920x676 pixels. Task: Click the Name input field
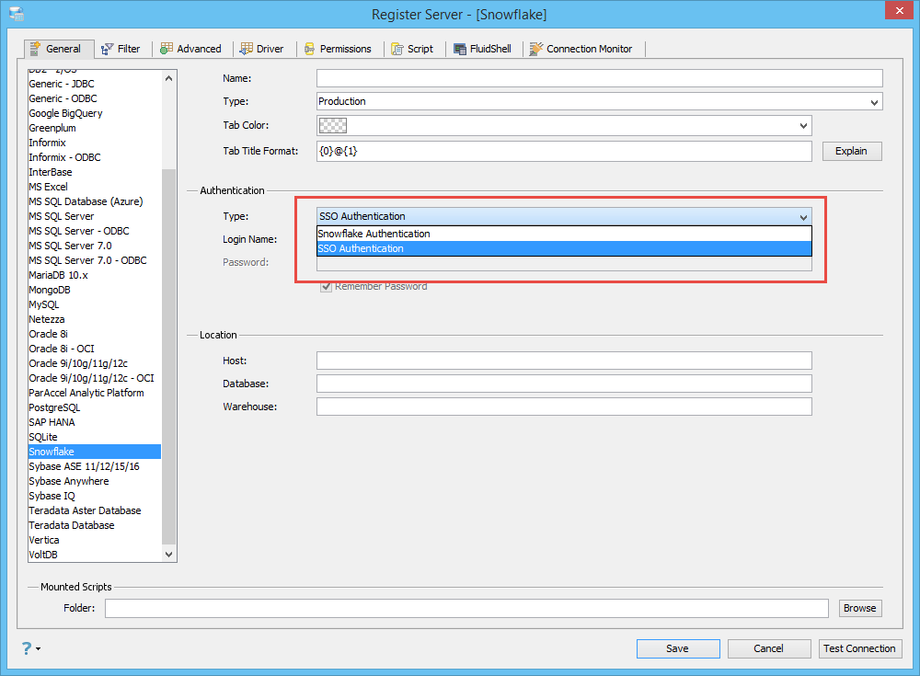click(599, 78)
